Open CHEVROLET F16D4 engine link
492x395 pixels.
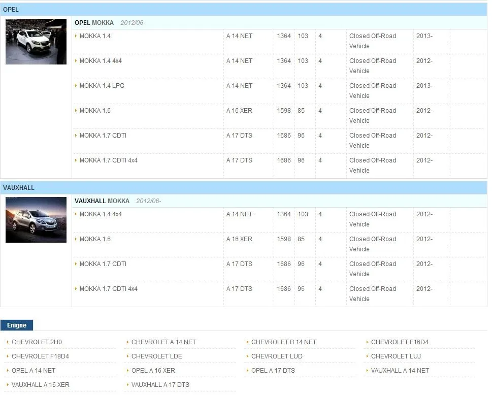pyautogui.click(x=400, y=342)
